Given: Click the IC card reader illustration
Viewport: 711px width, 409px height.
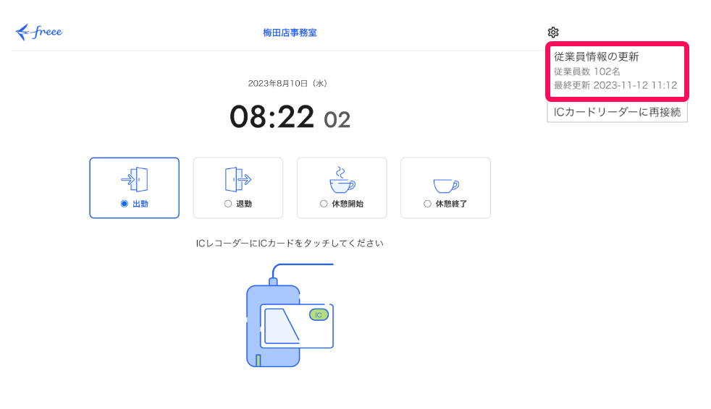Looking at the screenshot, I should click(290, 315).
